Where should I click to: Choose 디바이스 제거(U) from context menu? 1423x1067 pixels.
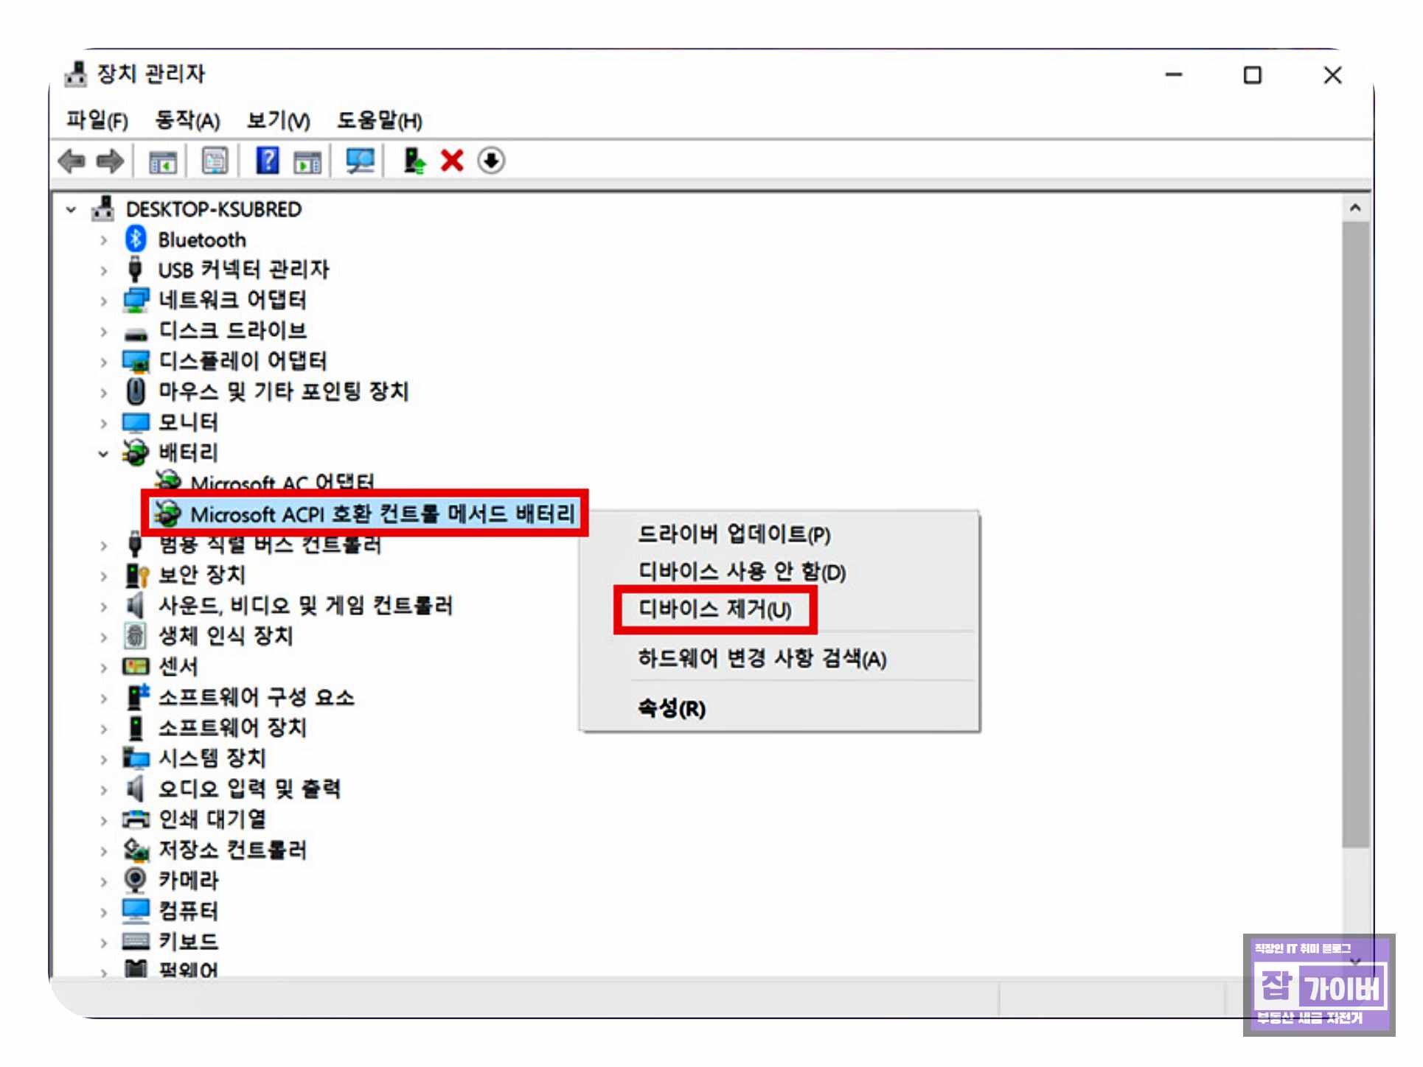coord(714,609)
